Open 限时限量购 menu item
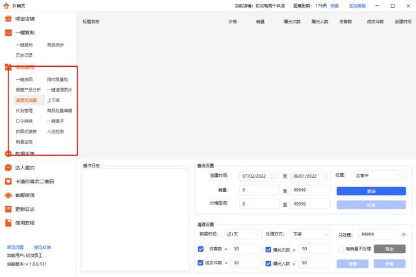 tap(57, 79)
